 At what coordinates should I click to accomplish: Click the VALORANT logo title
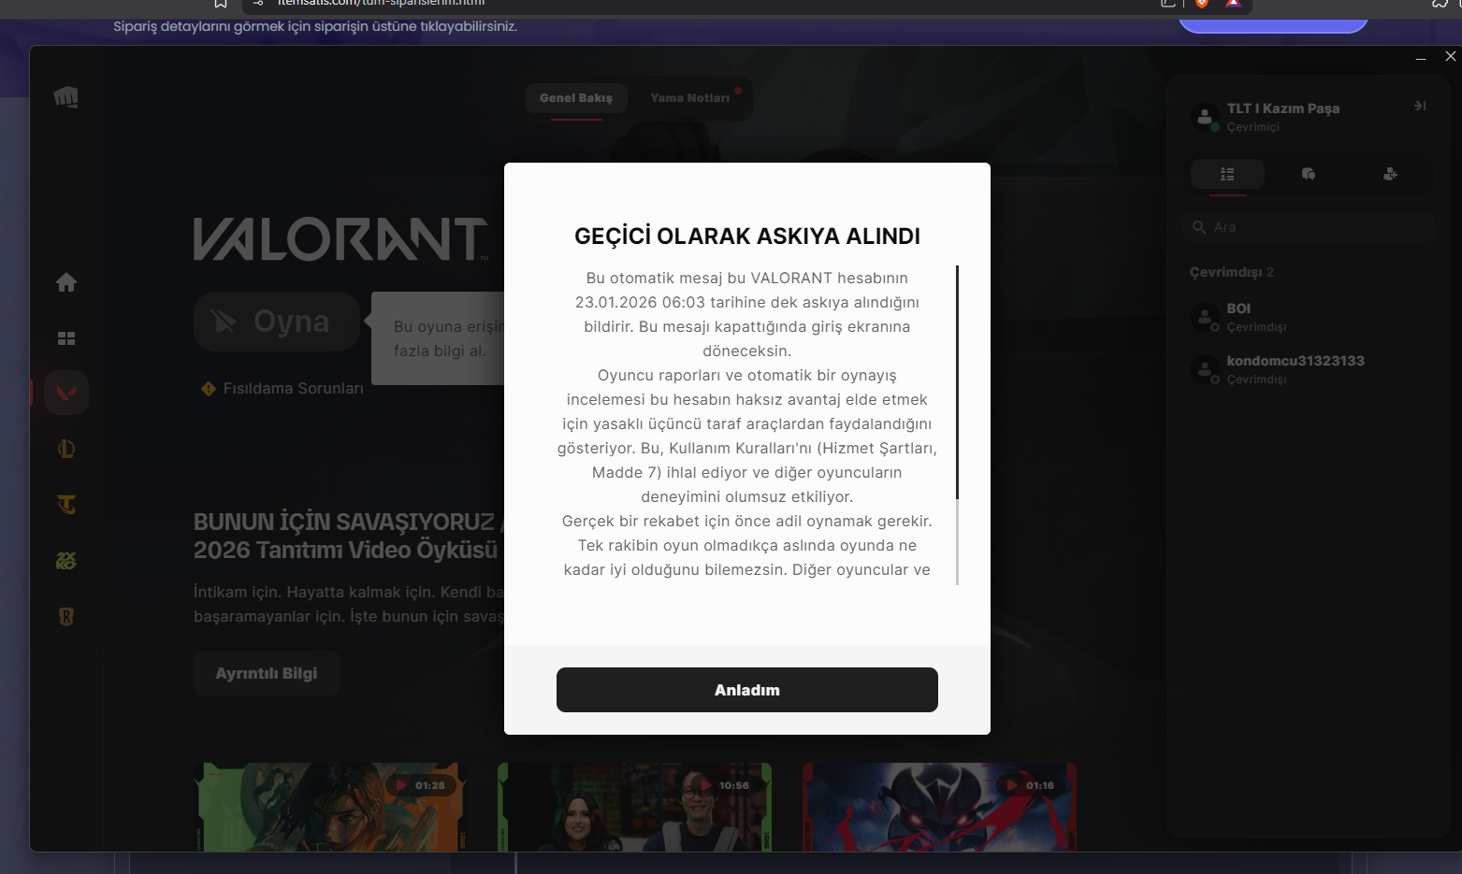click(340, 239)
